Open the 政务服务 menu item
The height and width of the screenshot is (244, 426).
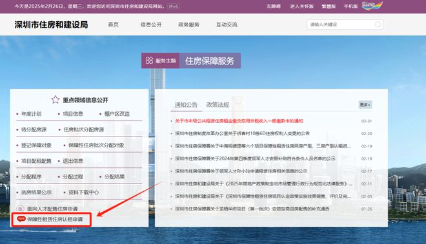pos(189,24)
